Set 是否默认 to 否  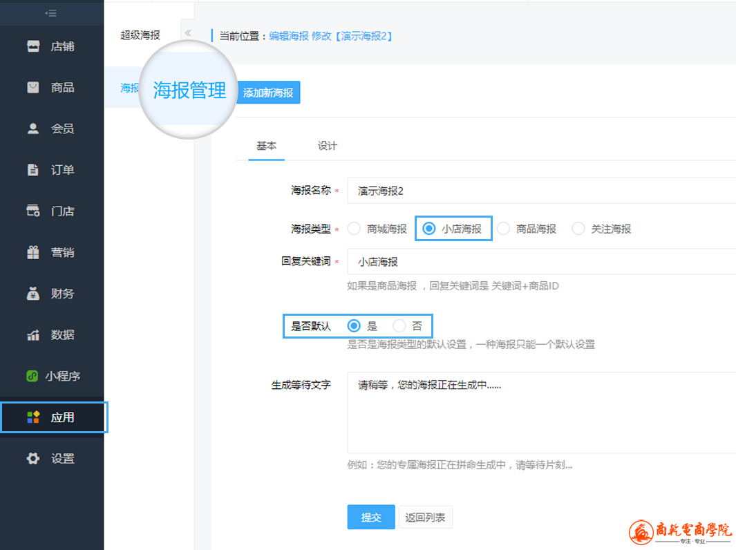click(399, 326)
